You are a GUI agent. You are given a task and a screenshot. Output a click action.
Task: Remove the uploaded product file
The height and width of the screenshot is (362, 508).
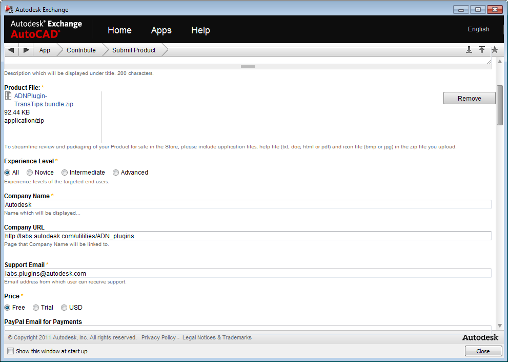[x=469, y=98]
